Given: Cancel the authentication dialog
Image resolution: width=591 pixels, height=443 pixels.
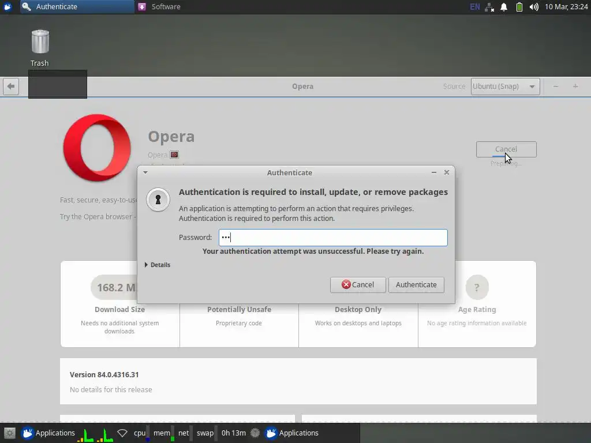Looking at the screenshot, I should (358, 285).
